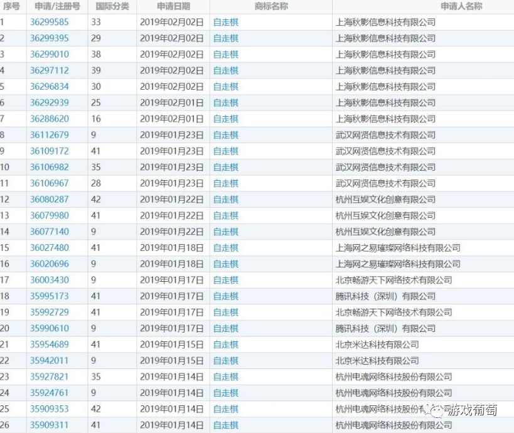Select applicant 杭州电魂网络科技股份有限公司 in row 23
This screenshot has height=433, width=514.
(x=394, y=377)
